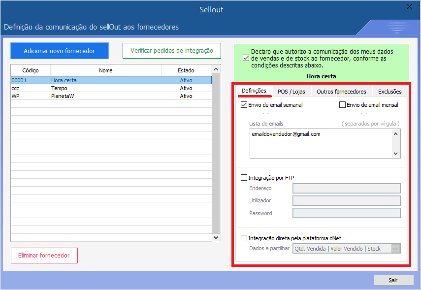Screen dimensions: 421x290
Task: Click Eliminar fornecedor button
Action: coord(44,256)
